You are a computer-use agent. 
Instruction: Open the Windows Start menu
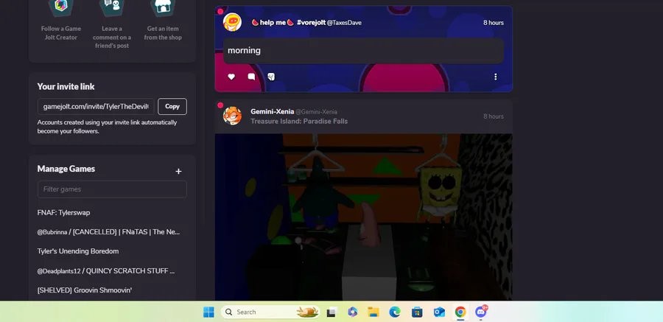(208, 312)
